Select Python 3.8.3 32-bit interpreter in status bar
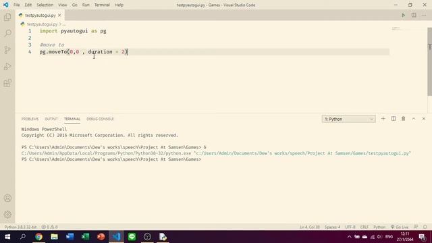The image size is (432, 243). coord(20,227)
